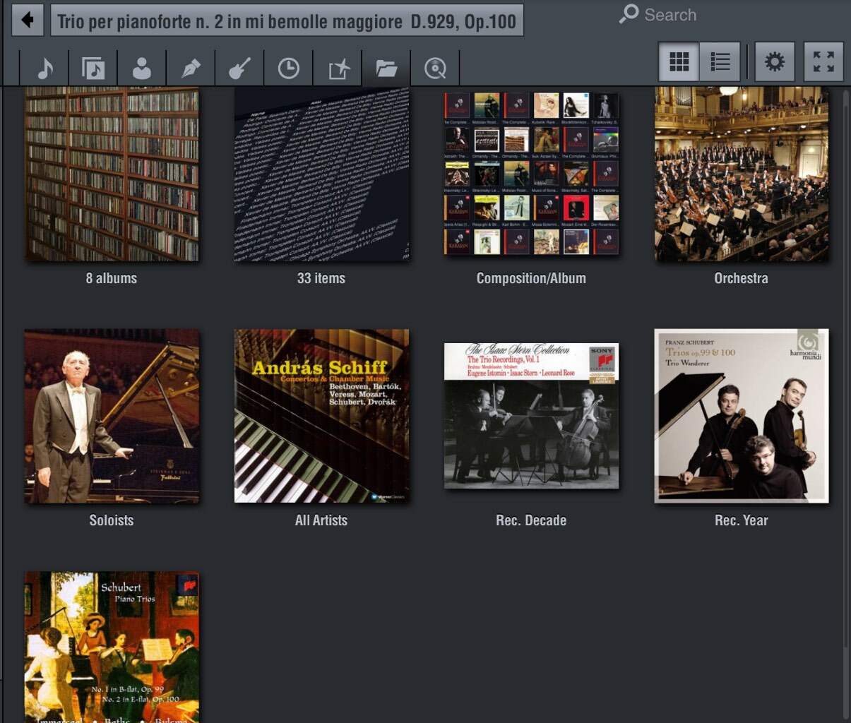The image size is (851, 723).
Task: Open the Orchestra concert hall thumbnail
Action: tap(742, 174)
